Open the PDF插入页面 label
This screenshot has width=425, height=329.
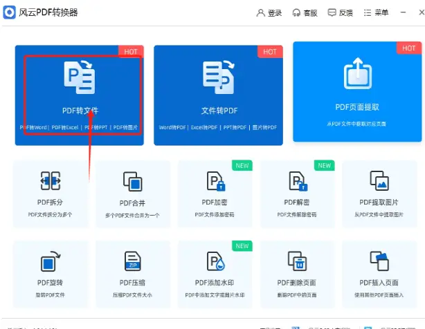tap(379, 283)
